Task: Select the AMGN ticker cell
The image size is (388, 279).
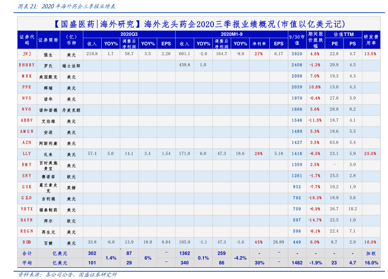Action: [27, 131]
